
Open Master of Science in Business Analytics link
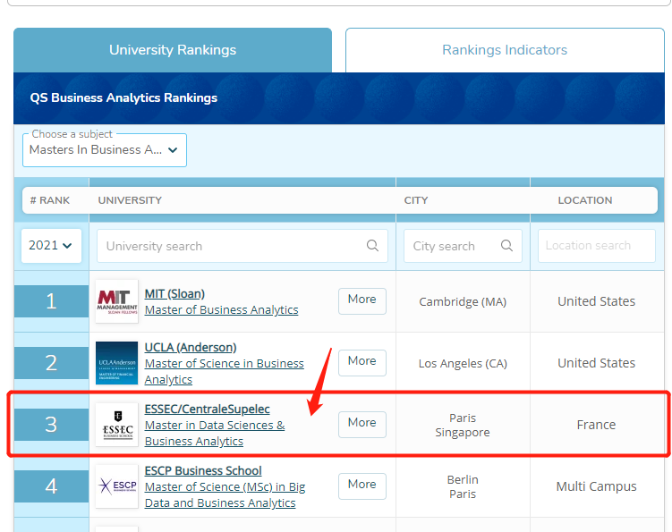224,371
